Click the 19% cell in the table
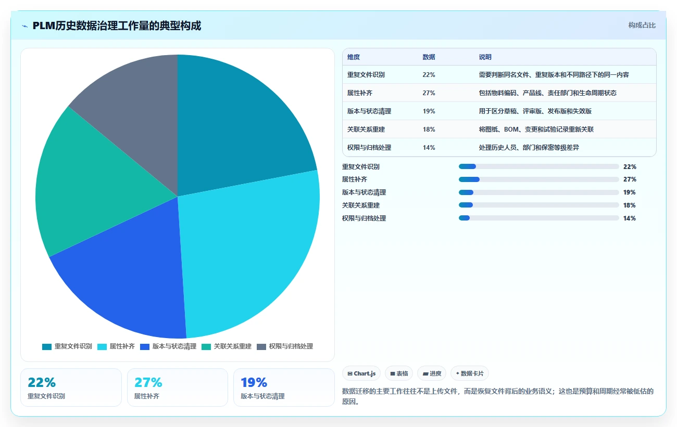This screenshot has height=427, width=677. (429, 111)
